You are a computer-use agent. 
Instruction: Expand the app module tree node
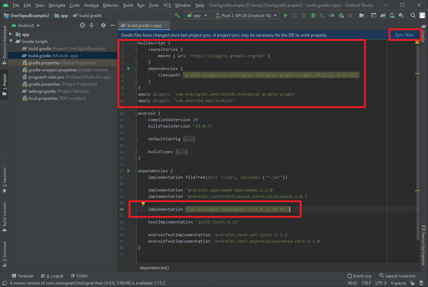(11, 34)
